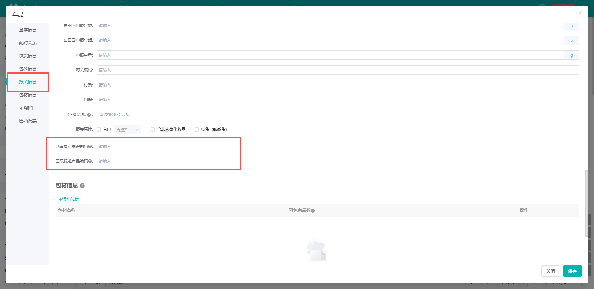
Task: Check the 带电 checkbox
Action: point(99,130)
